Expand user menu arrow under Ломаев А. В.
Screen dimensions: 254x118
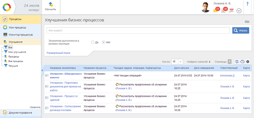pos(239,11)
